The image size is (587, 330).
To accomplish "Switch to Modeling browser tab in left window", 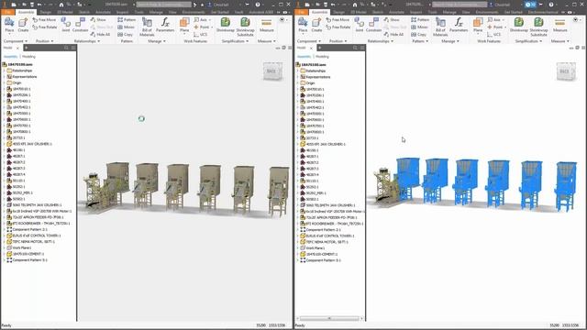I will coord(28,57).
